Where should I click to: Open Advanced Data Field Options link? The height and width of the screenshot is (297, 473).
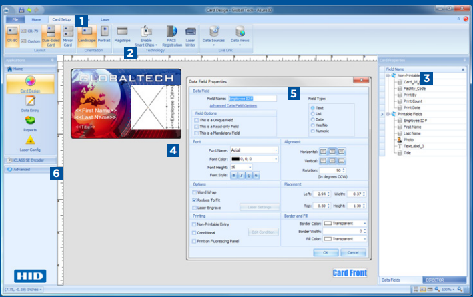click(x=232, y=106)
